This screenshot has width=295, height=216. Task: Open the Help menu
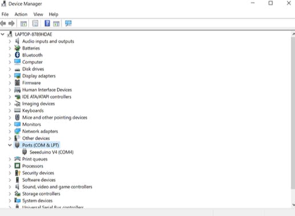pyautogui.click(x=54, y=14)
